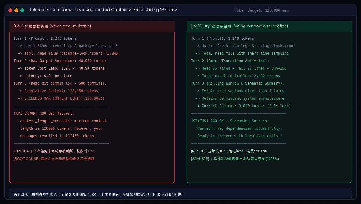
Task: Click "Turn 2 (Smart Truncation Activated):" line
Action: [x=230, y=61]
